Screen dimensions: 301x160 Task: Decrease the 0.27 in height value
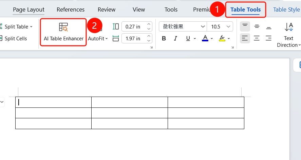click(149, 29)
